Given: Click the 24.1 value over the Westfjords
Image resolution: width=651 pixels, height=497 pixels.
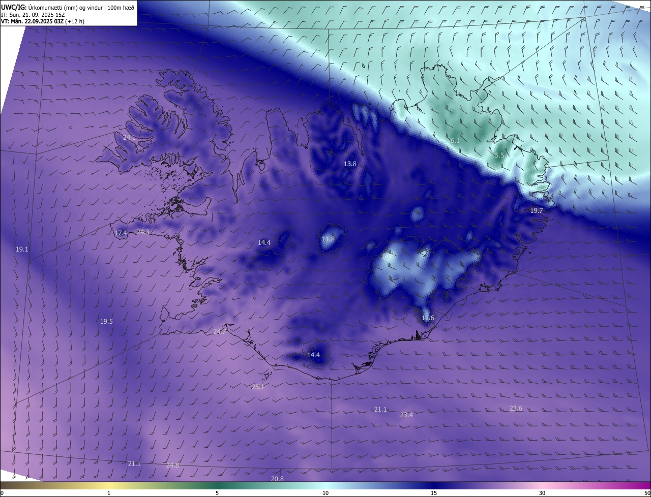Looking at the screenshot, I should [x=129, y=138].
